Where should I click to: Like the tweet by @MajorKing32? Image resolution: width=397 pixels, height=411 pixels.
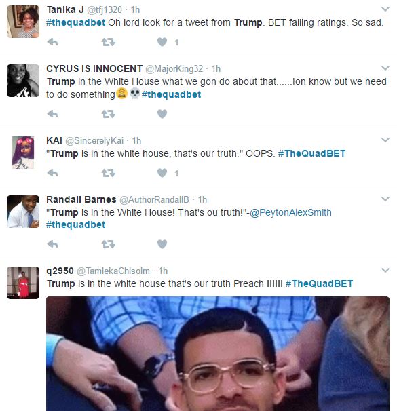pyautogui.click(x=162, y=114)
